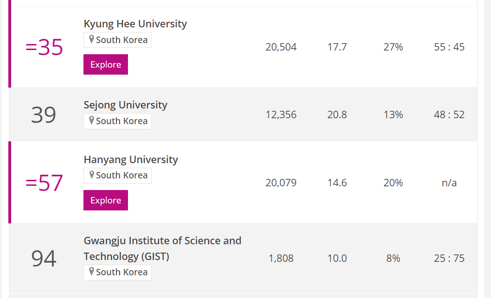491x298 pixels.
Task: Open the Hanyang University link
Action: click(131, 159)
